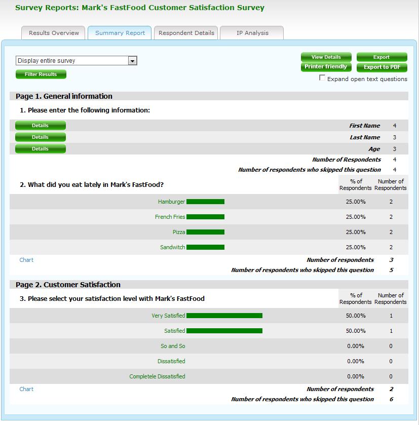Open the Printer friendly view
Screen dimensions: 419x425
(326, 67)
